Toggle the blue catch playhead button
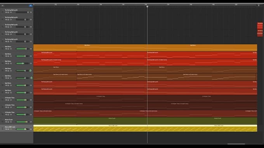The image size is (264, 148). coord(31,5)
